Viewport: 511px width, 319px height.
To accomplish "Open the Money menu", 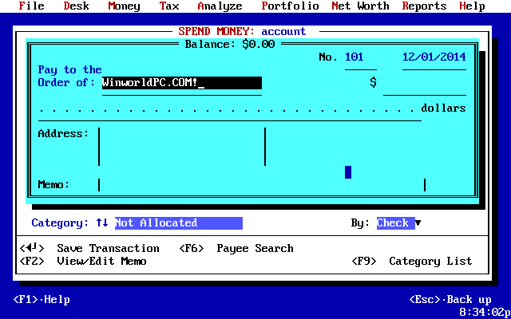I will pyautogui.click(x=125, y=6).
